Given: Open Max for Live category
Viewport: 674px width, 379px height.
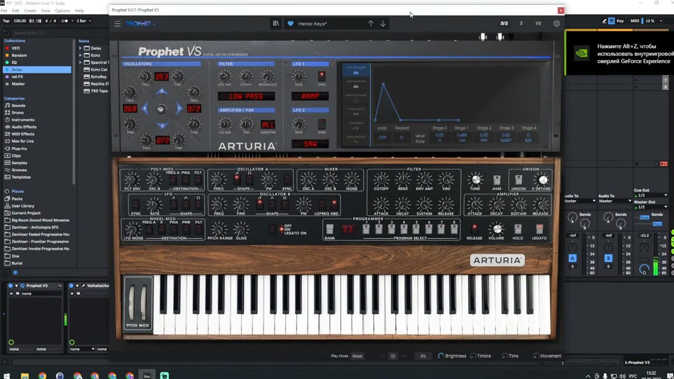Looking at the screenshot, I should (23, 141).
